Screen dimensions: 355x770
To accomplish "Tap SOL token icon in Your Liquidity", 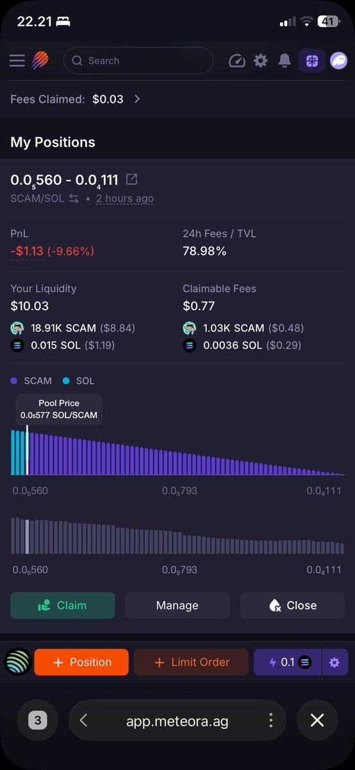I will tap(17, 346).
